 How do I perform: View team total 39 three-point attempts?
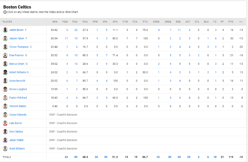106,157
